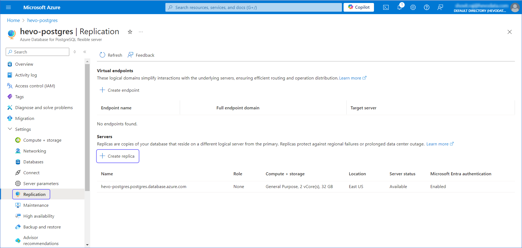The height and width of the screenshot is (248, 522).
Task: Click the Databases cylinder icon
Action: pyautogui.click(x=18, y=162)
